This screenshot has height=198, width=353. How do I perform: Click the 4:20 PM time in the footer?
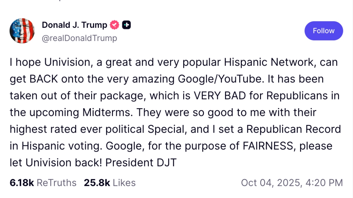tap(324, 182)
